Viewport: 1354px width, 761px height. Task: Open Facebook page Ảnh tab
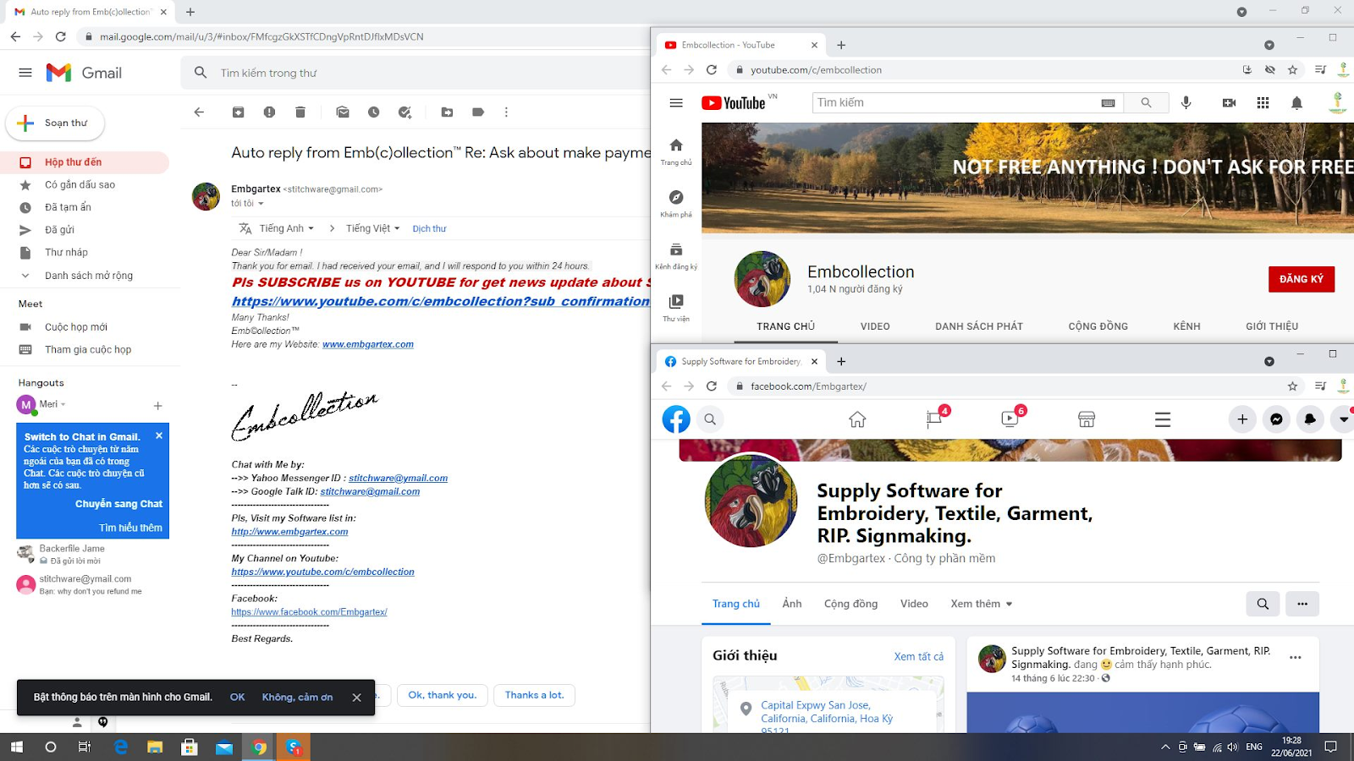(x=792, y=604)
